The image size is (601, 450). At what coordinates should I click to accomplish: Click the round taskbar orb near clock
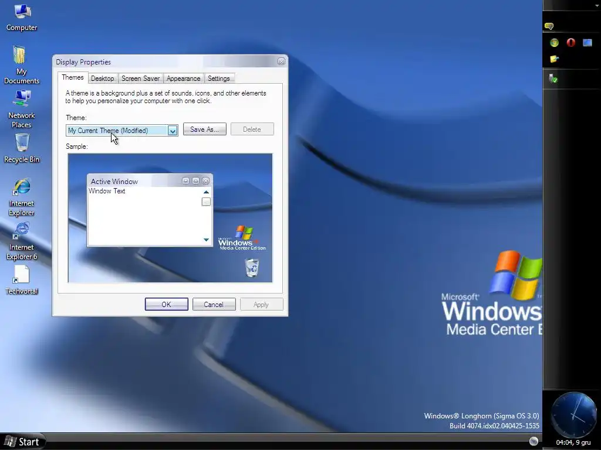[534, 441]
